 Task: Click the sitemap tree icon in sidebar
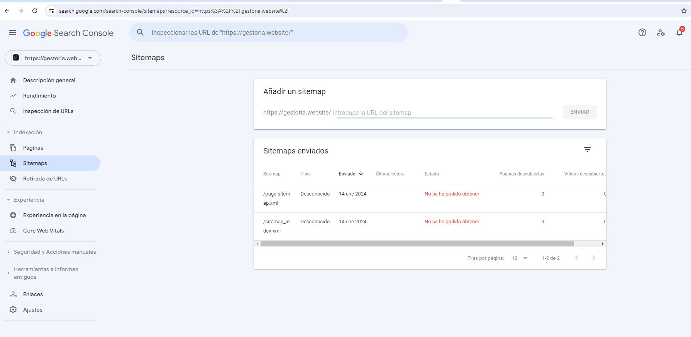(x=13, y=163)
